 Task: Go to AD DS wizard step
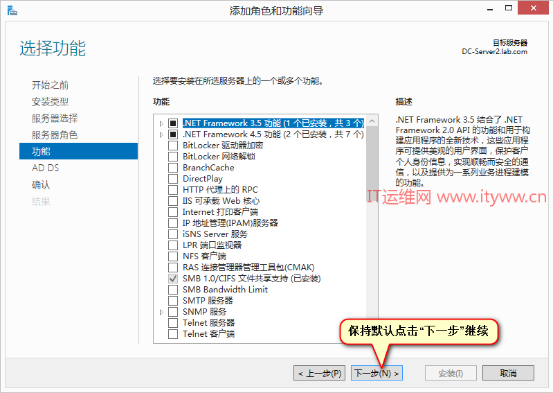(x=46, y=168)
